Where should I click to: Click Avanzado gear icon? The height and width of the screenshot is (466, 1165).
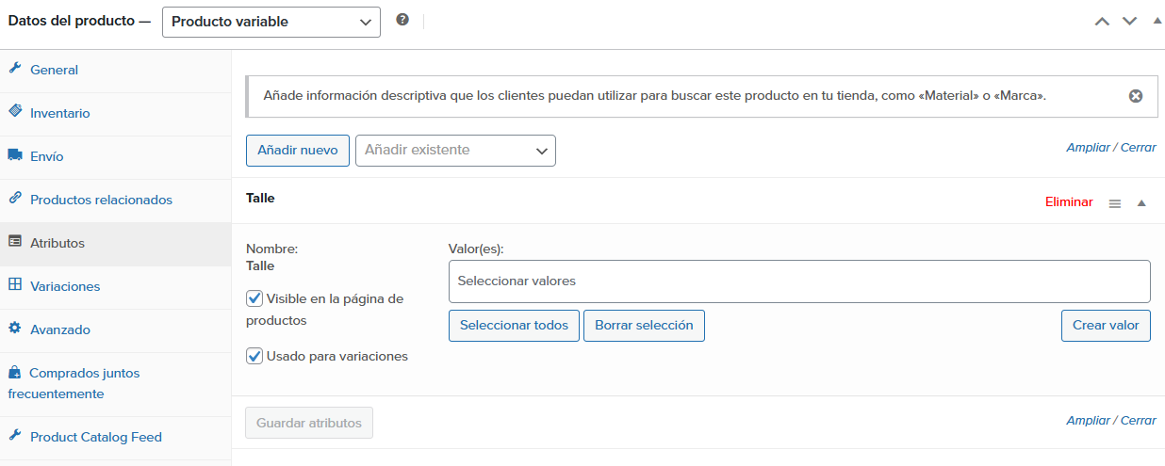[x=15, y=329]
